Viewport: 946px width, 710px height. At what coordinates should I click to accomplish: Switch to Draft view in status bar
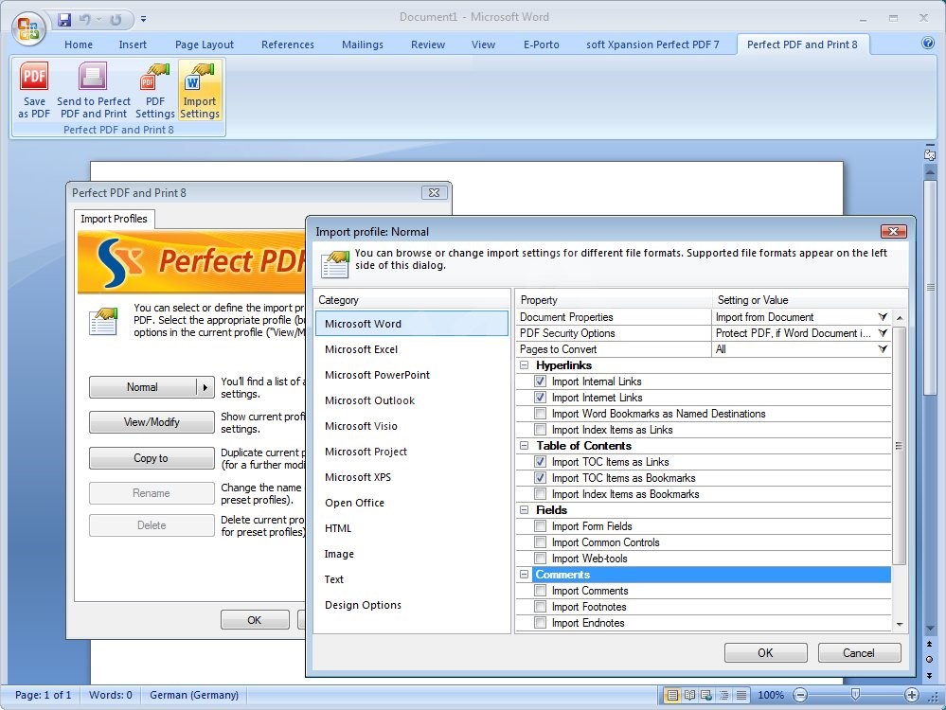[741, 695]
